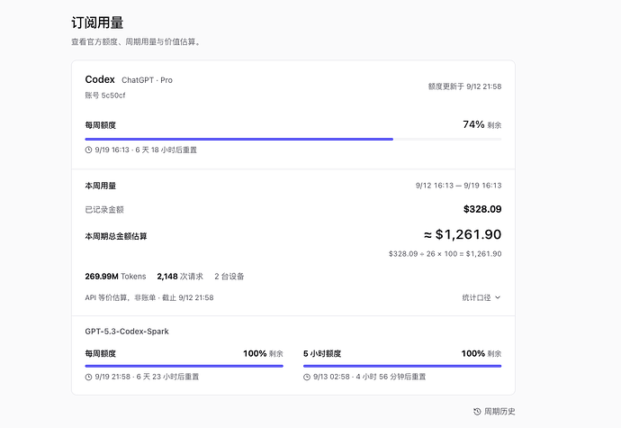Open 周期历史 history link
This screenshot has width=621, height=428.
[494, 412]
